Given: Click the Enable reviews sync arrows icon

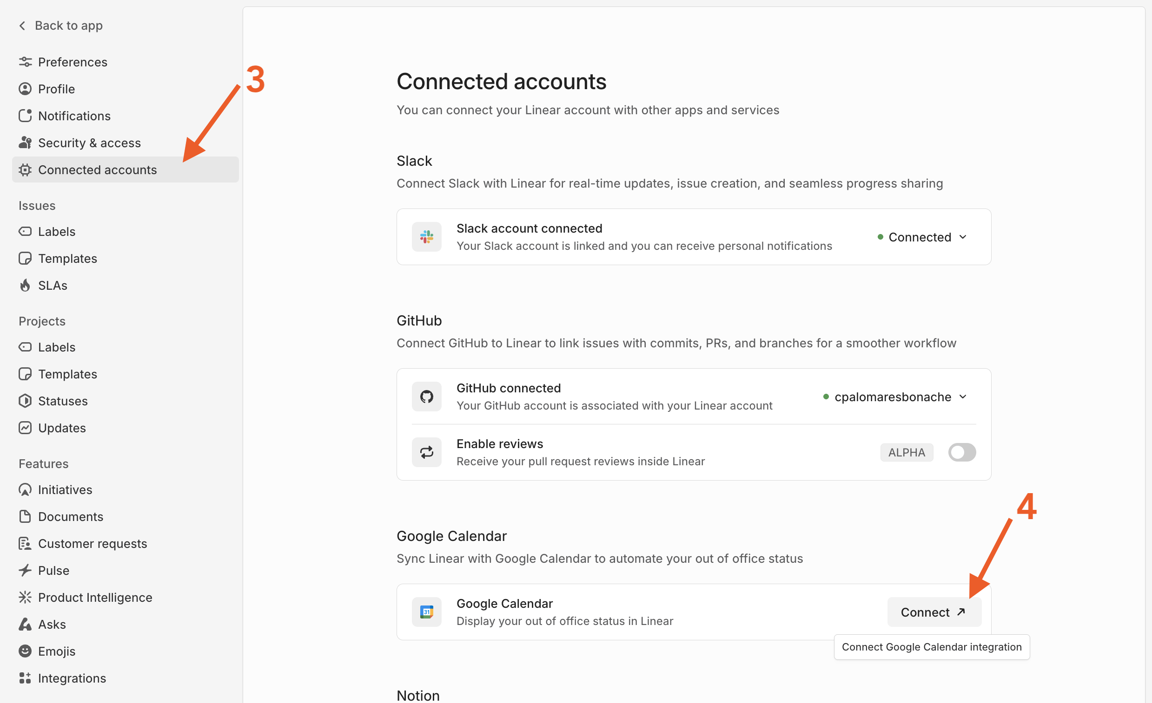Looking at the screenshot, I should [426, 452].
